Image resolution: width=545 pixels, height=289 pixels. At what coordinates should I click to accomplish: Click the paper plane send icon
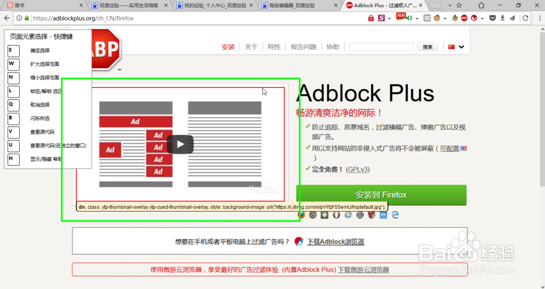(512, 18)
